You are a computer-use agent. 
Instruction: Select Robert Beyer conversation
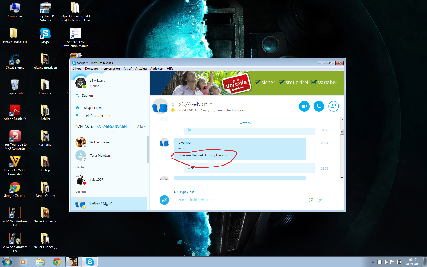pyautogui.click(x=109, y=142)
